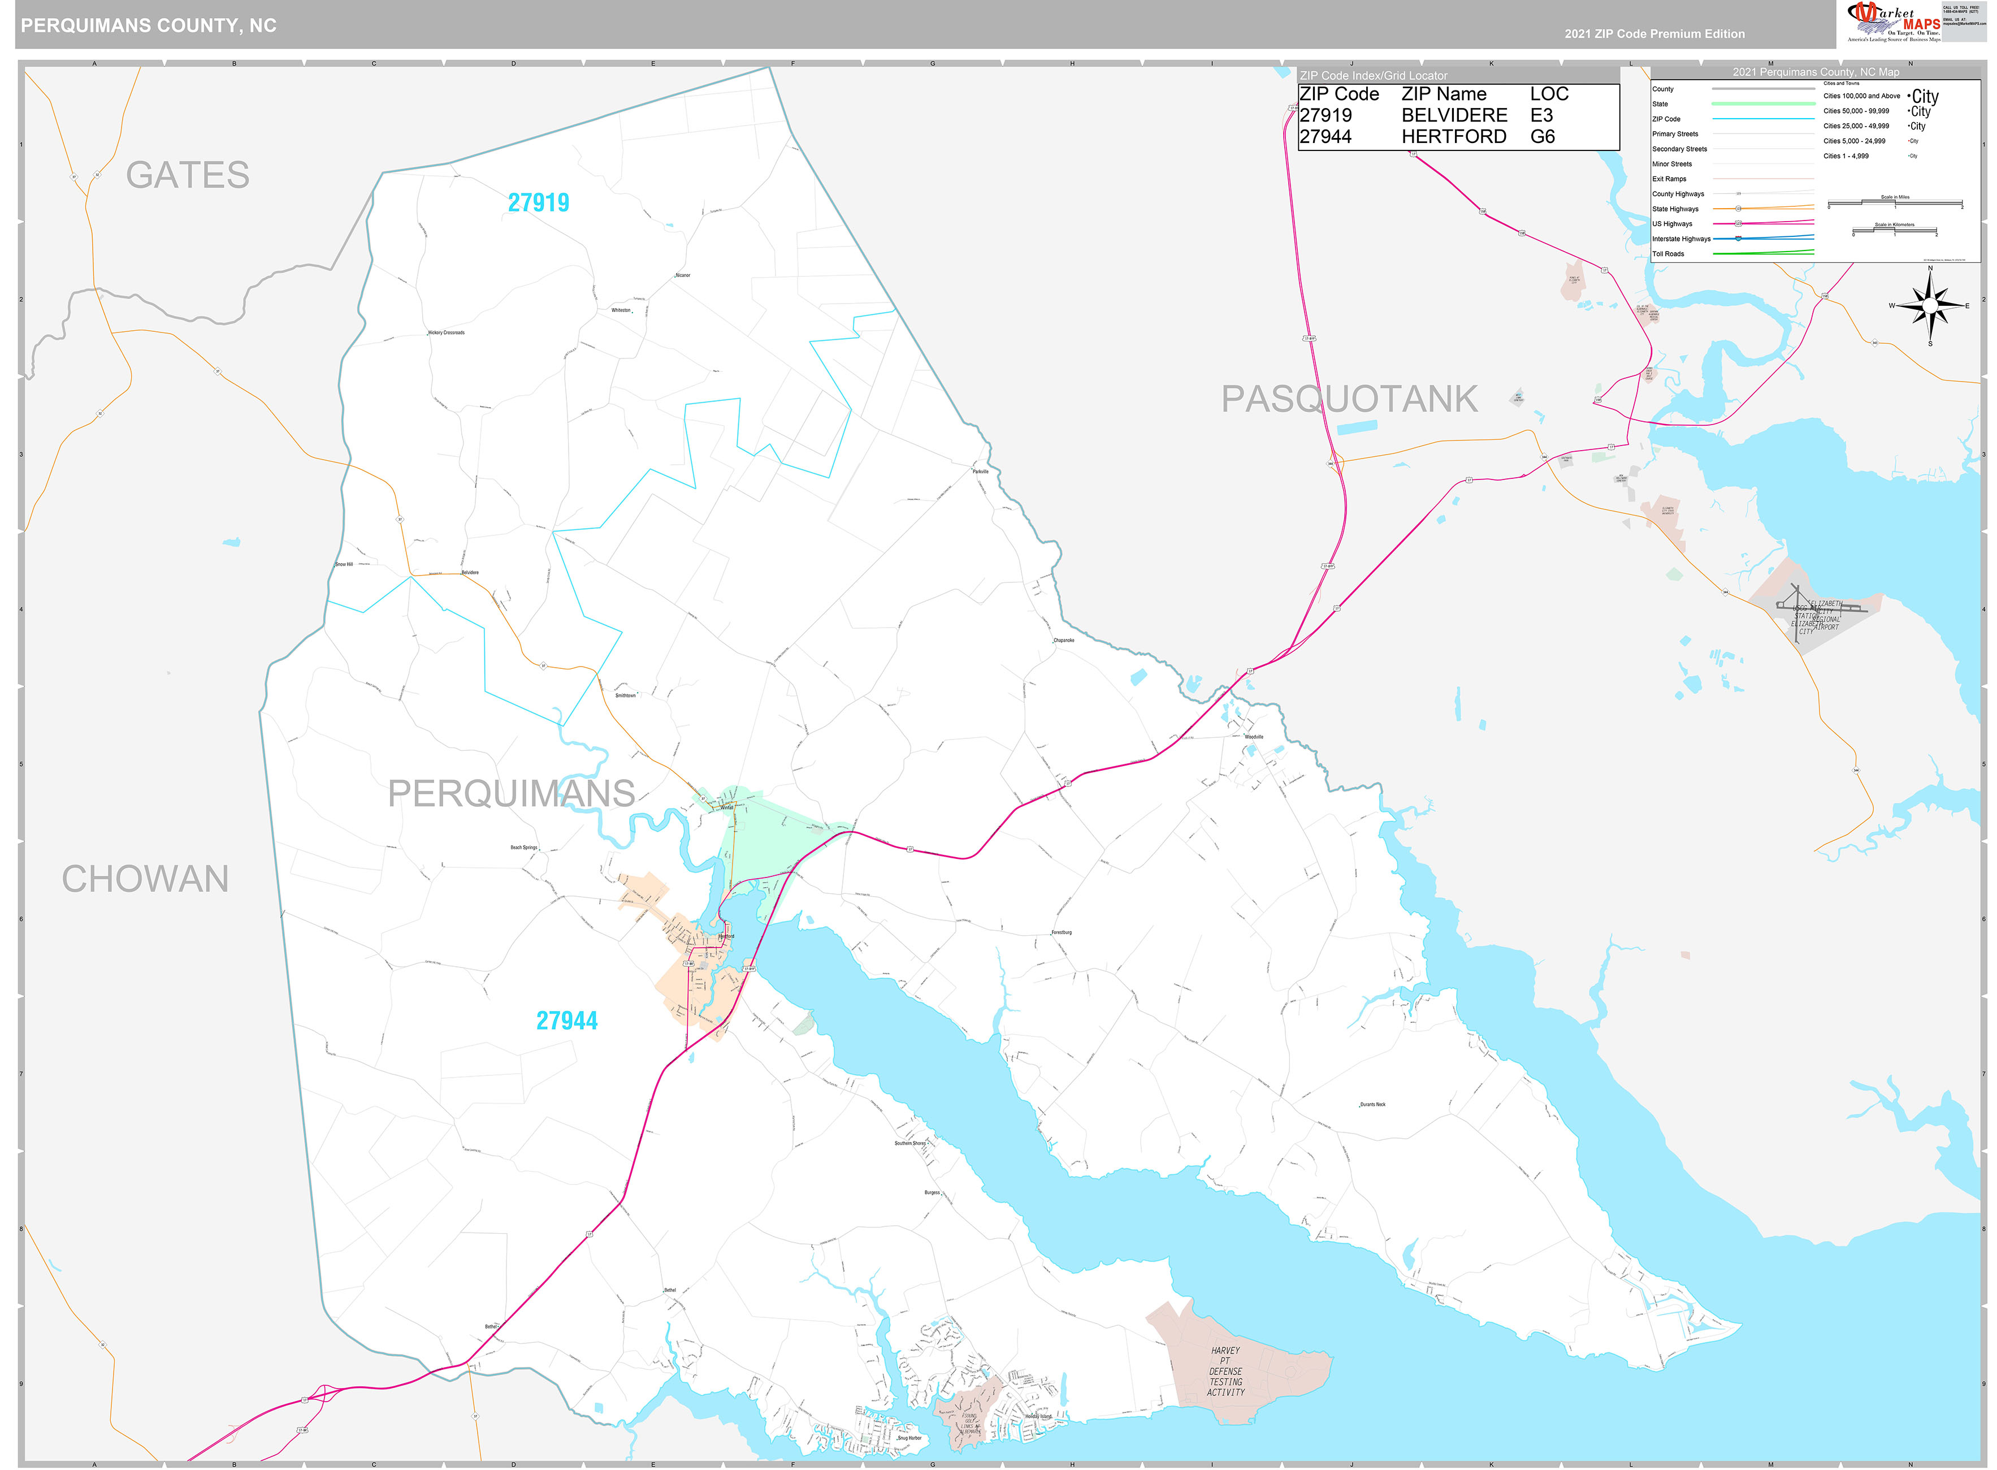Click the Scale in Miles bar
Image resolution: width=1997 pixels, height=1470 pixels.
click(x=1896, y=202)
